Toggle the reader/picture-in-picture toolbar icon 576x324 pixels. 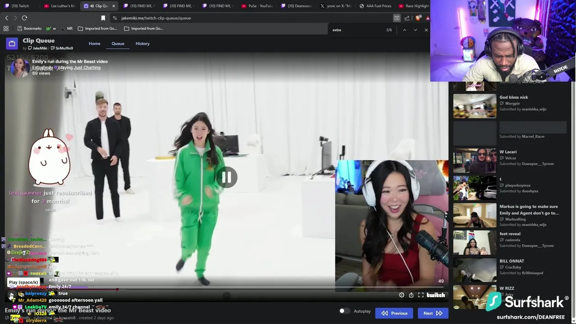pos(396,18)
